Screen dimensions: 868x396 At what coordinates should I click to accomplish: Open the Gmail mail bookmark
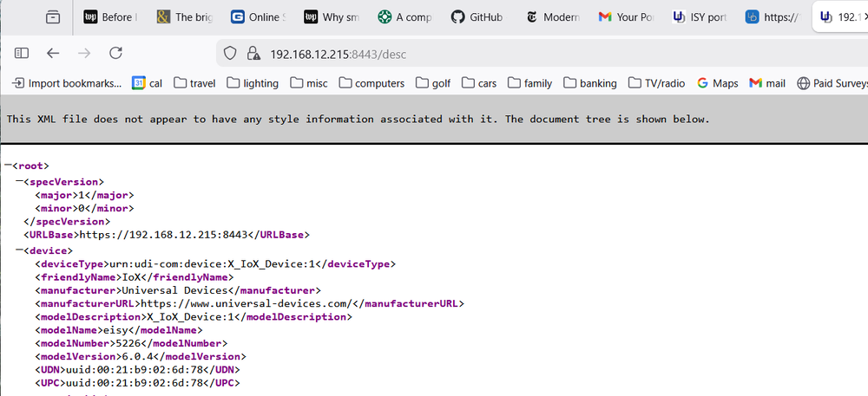[x=767, y=83]
